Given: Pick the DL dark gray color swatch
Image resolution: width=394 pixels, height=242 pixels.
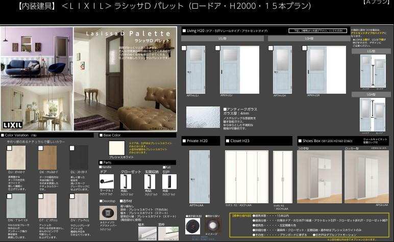Looking at the screenshot, I should 79,158.
